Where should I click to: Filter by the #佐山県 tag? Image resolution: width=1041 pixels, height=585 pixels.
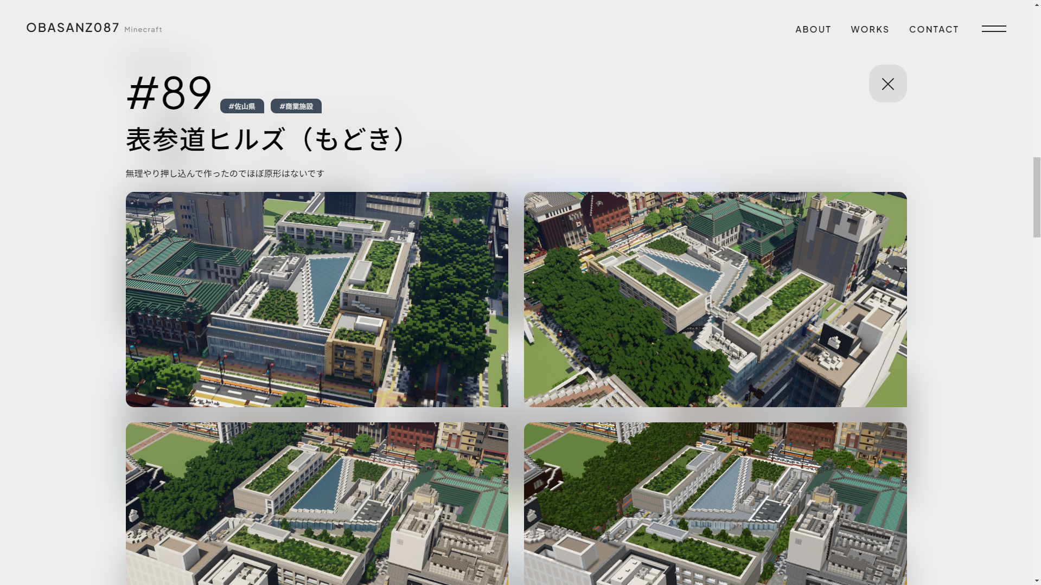pos(242,106)
